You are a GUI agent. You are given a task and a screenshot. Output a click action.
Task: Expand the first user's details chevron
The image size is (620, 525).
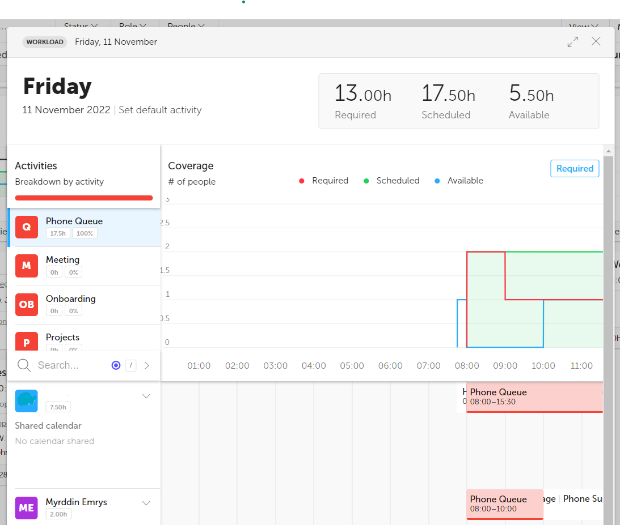146,396
